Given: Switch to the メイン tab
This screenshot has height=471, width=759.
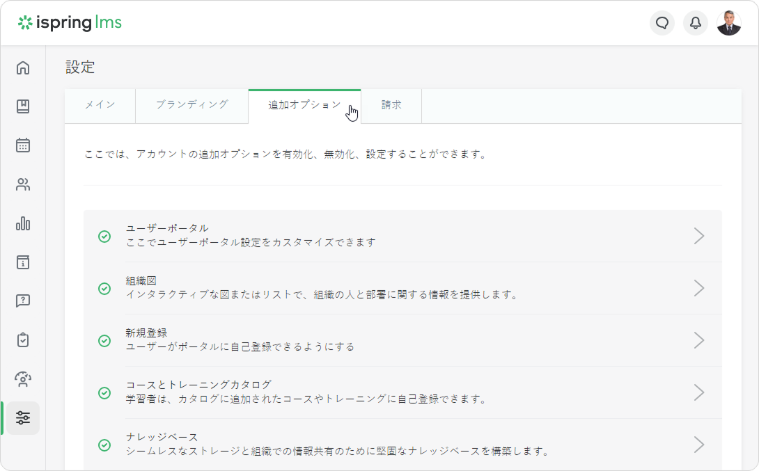Looking at the screenshot, I should pyautogui.click(x=100, y=105).
